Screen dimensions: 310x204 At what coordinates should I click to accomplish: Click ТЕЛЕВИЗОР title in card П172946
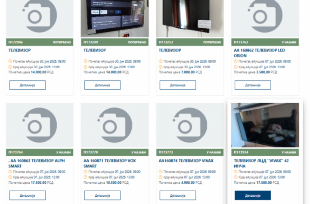(x=19, y=50)
